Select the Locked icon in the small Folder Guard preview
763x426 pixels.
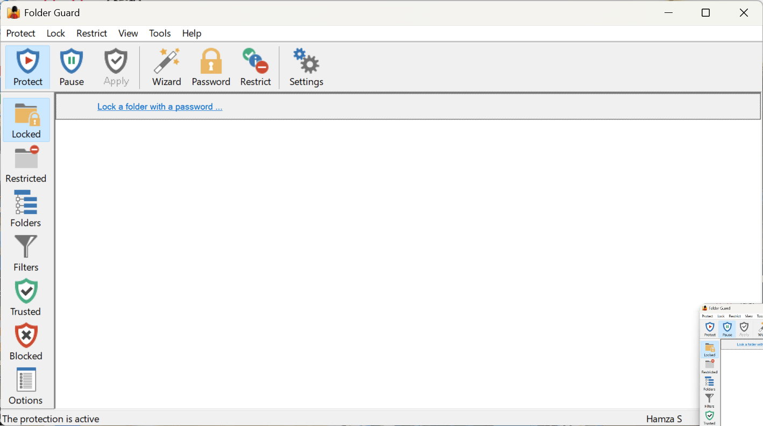(x=710, y=350)
